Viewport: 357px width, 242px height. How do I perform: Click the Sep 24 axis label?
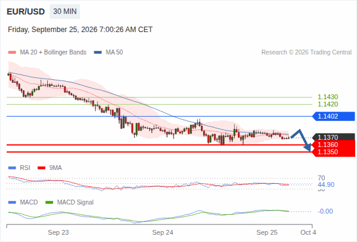(163, 232)
